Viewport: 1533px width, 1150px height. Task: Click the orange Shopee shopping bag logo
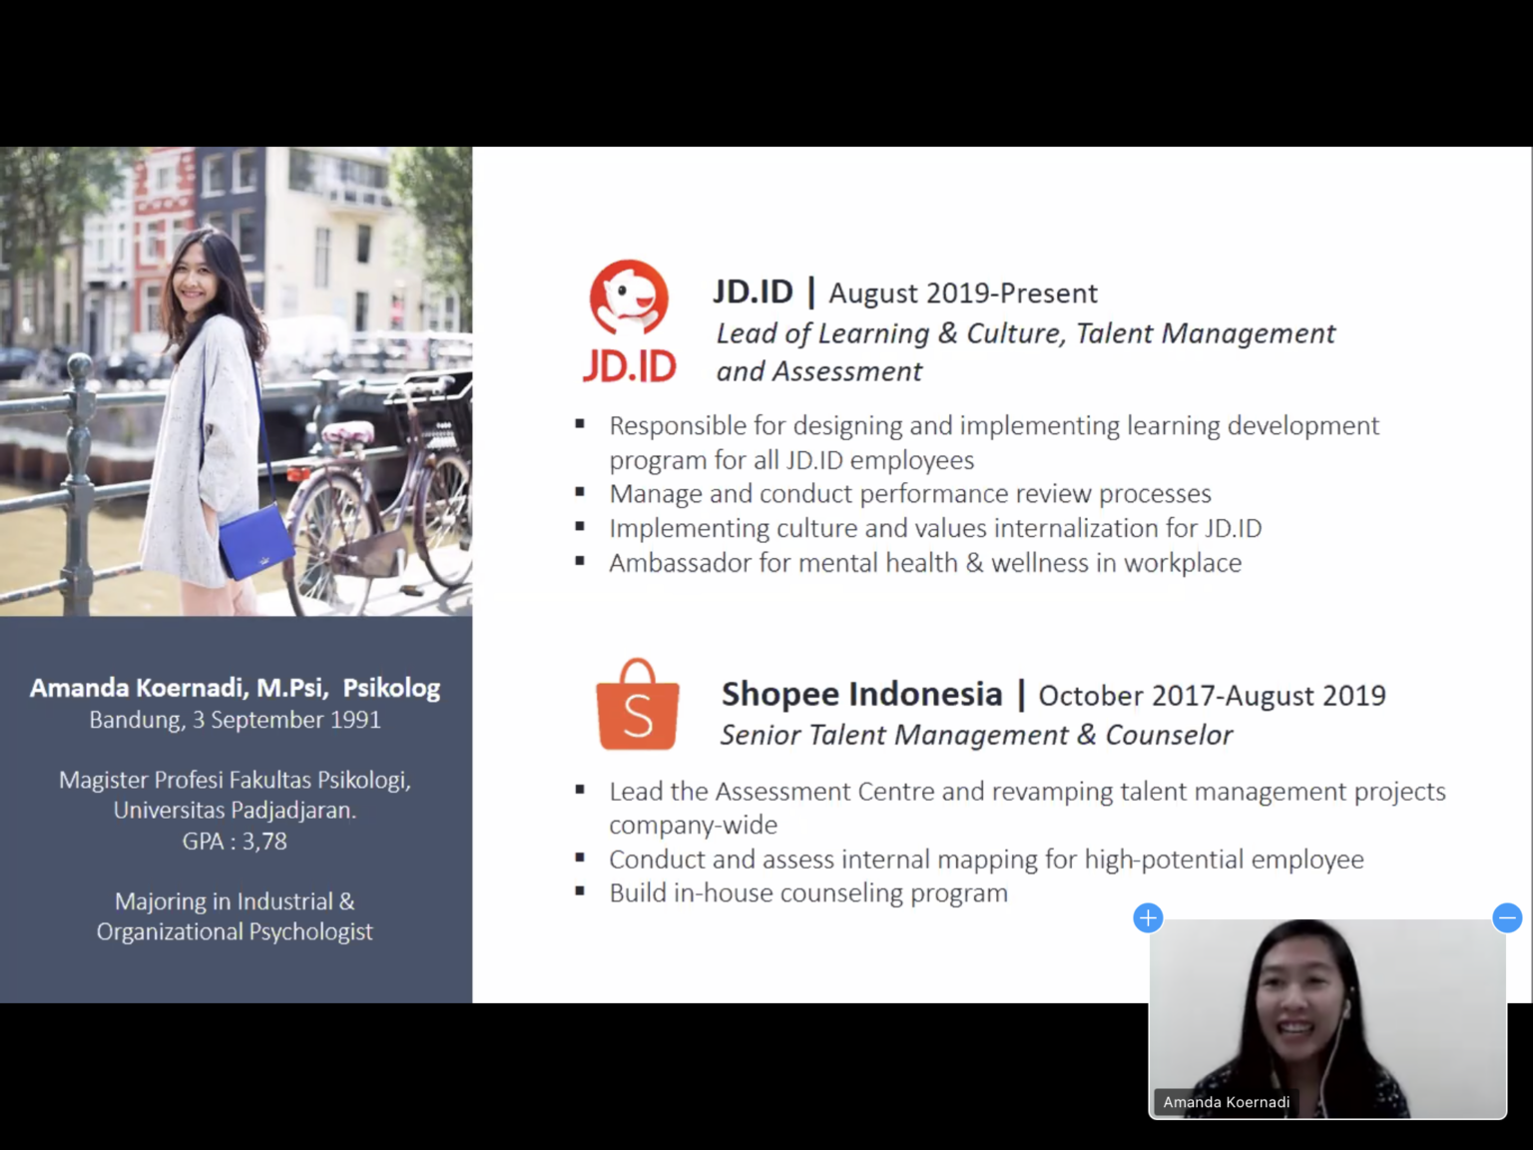[638, 705]
